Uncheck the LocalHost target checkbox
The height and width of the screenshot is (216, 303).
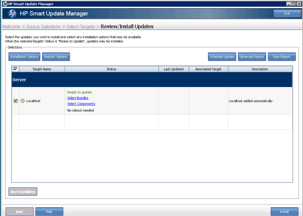point(15,101)
